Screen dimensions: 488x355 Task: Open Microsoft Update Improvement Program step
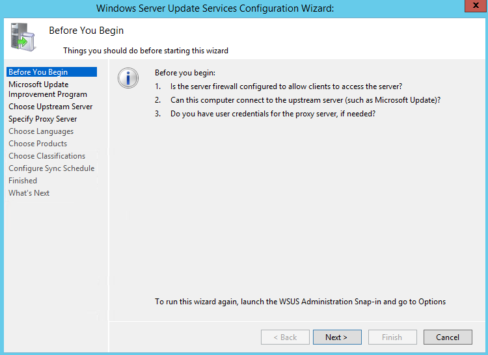point(47,90)
